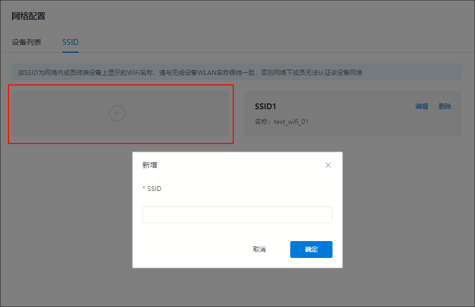Click the 取消 button
475x307 pixels.
coord(259,249)
